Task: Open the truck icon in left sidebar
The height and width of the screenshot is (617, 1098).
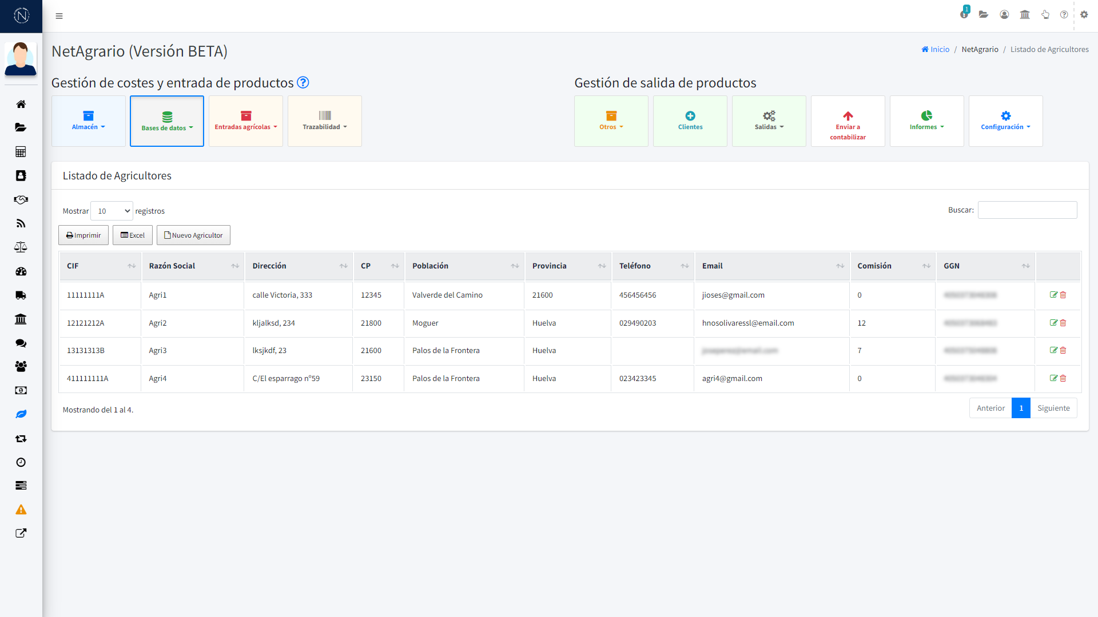Action: (x=21, y=295)
